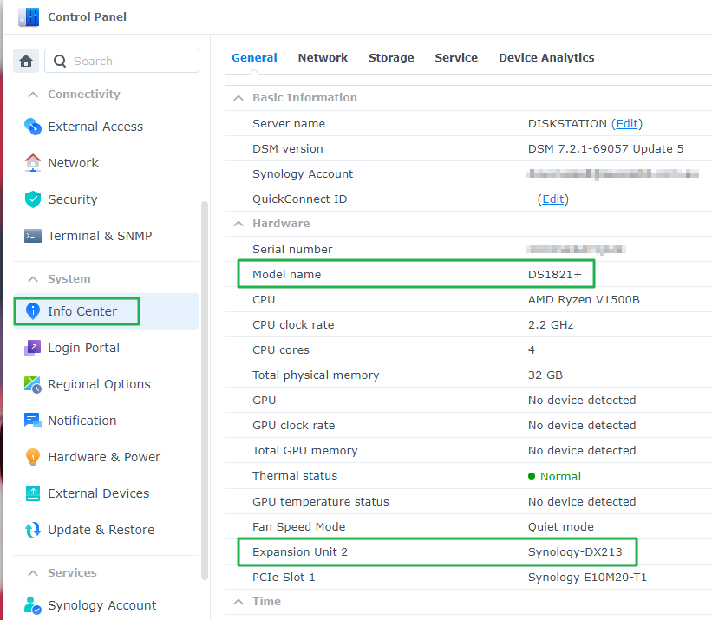
Task: Open Network settings via house icon
Action: pos(33,163)
